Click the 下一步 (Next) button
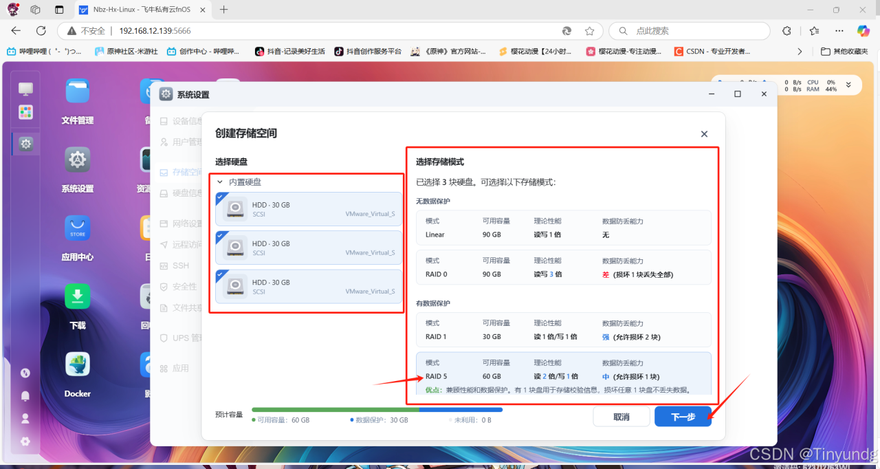Image resolution: width=880 pixels, height=469 pixels. pos(683,416)
